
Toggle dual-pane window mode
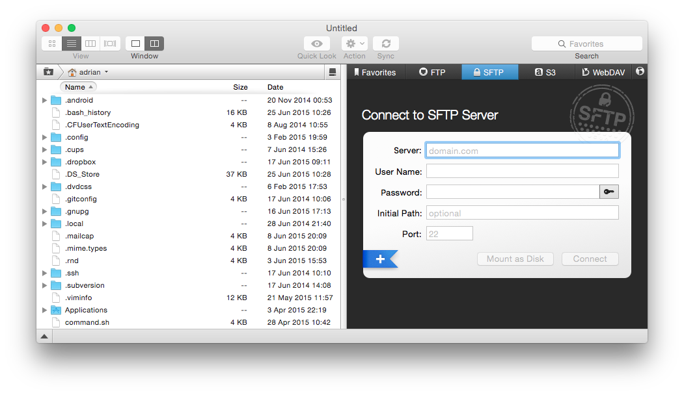coord(154,44)
